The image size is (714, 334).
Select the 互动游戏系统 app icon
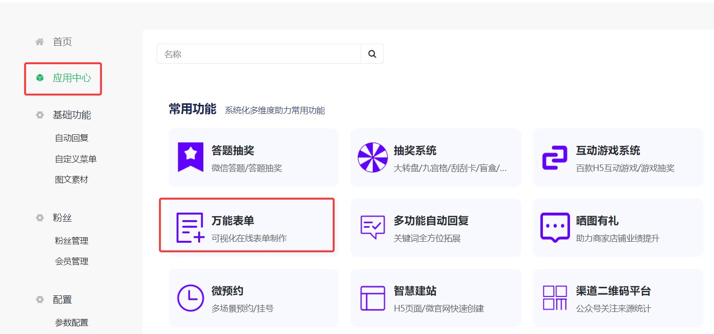point(555,157)
